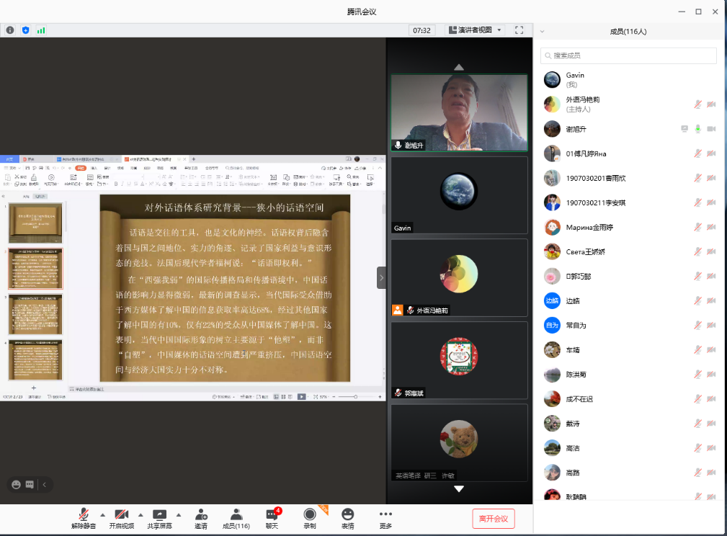Click the meeting timer 07:32
This screenshot has height=536, width=727.
point(422,30)
